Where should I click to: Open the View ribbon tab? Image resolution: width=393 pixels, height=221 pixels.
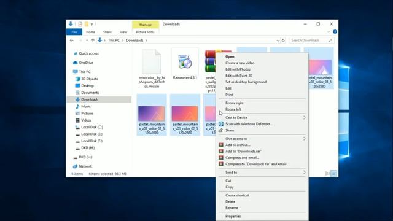coord(123,32)
